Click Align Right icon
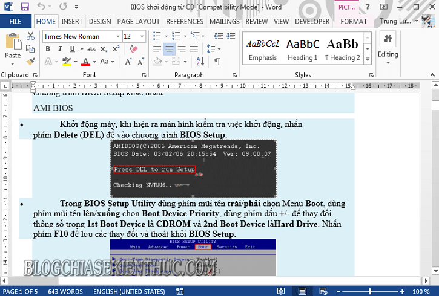This screenshot has width=439, height=296. (x=182, y=49)
